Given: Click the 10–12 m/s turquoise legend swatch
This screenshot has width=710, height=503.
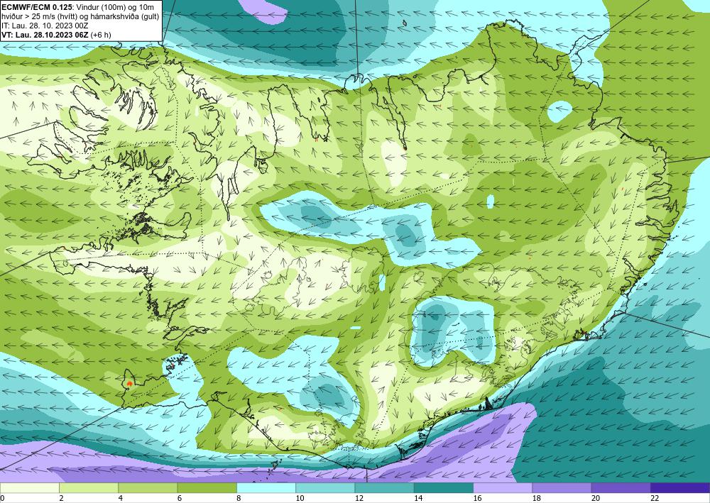Looking at the screenshot, I should click(325, 488).
